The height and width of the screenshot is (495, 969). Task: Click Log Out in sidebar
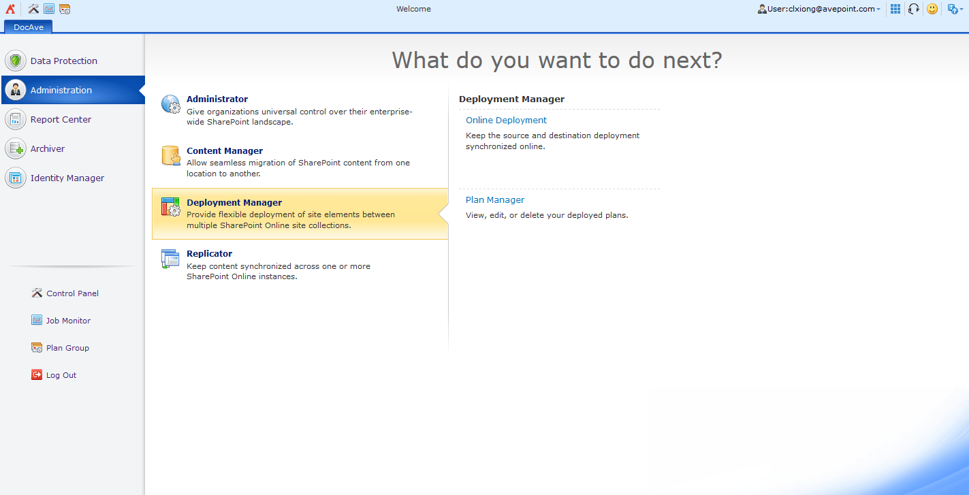[x=61, y=375]
